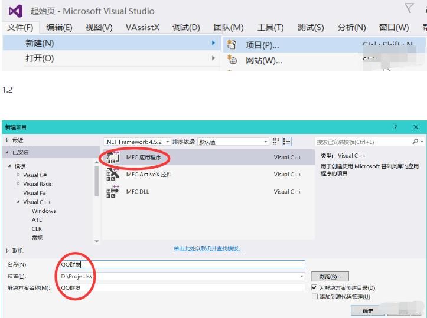Toggle 为解决方案创建目录 checkbox
This screenshot has width=427, height=318.
pyautogui.click(x=314, y=287)
